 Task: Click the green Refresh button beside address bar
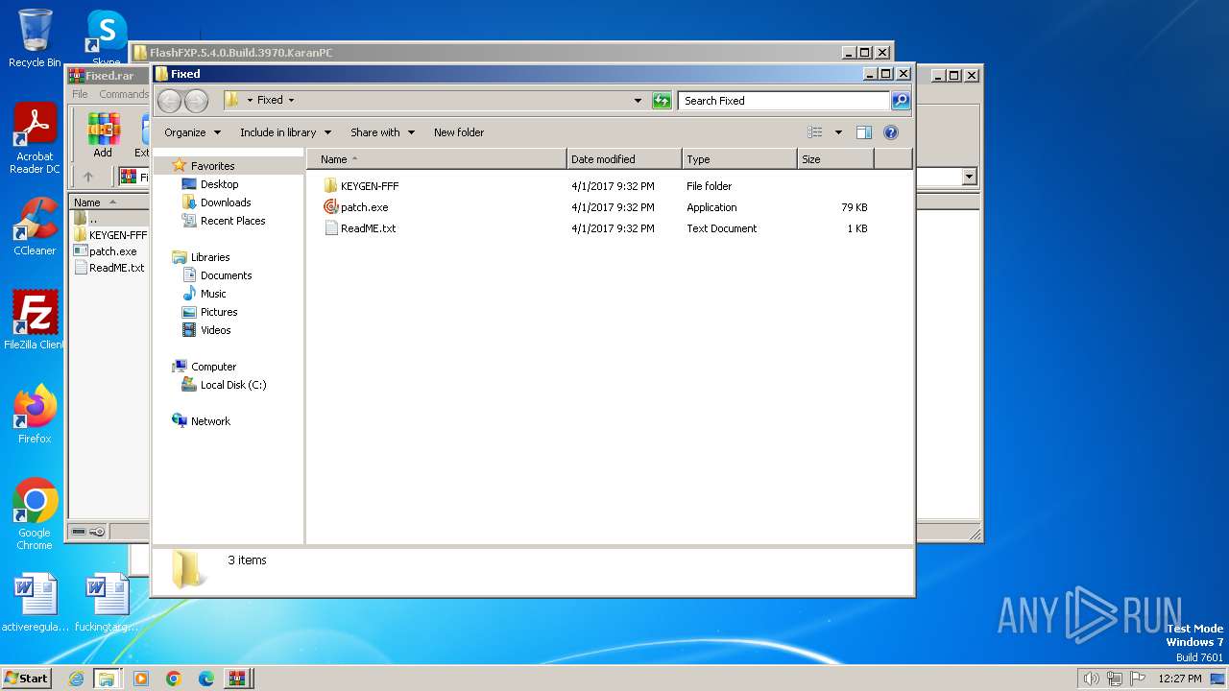(x=662, y=100)
